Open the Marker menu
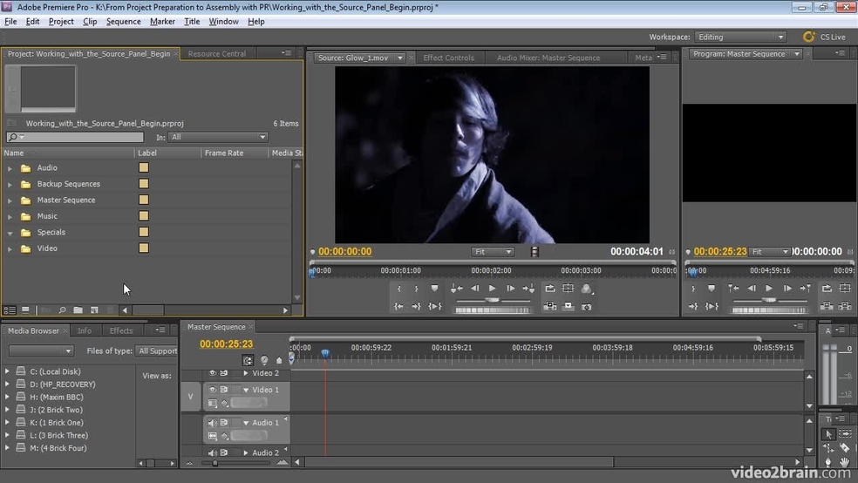 point(162,22)
